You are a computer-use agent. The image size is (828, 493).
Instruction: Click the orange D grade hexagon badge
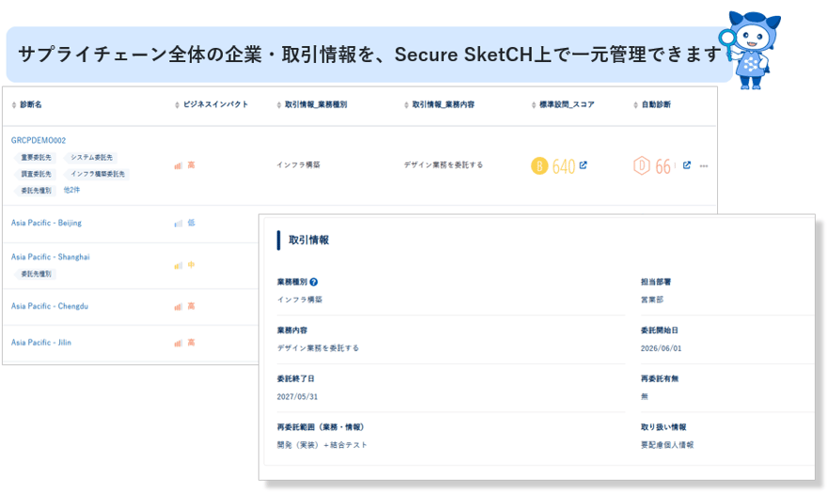[642, 165]
